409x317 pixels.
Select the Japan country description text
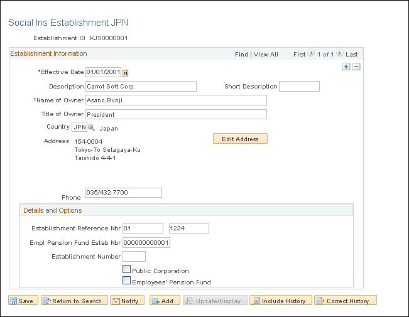(x=109, y=129)
